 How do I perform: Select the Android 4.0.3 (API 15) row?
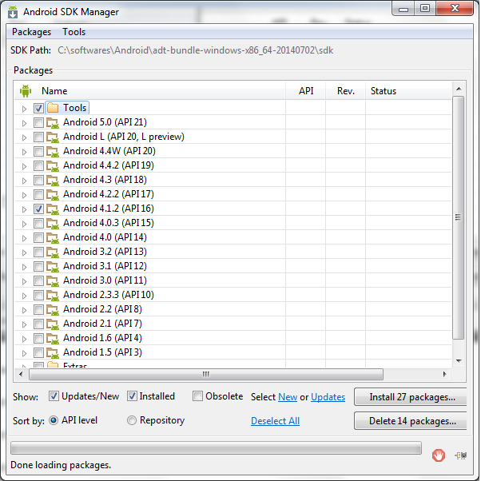(x=233, y=223)
